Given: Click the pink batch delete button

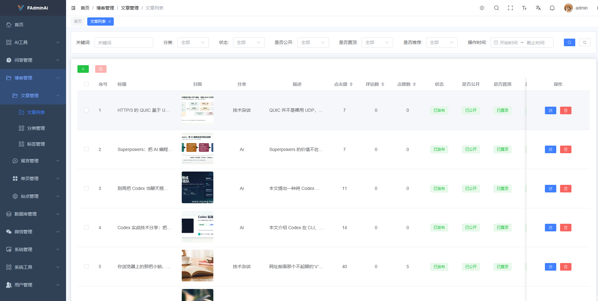Looking at the screenshot, I should [x=101, y=69].
